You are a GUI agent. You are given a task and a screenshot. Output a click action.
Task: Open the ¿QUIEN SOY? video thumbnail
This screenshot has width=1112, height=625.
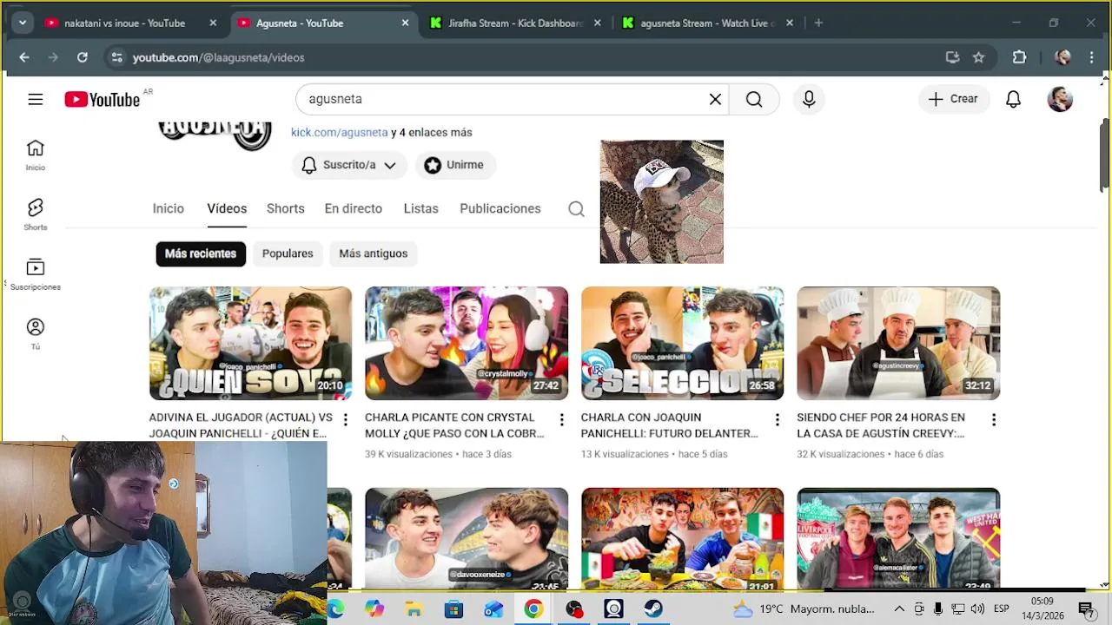[250, 343]
